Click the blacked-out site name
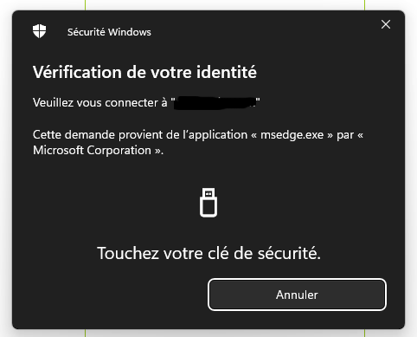417x337 pixels. click(x=215, y=103)
